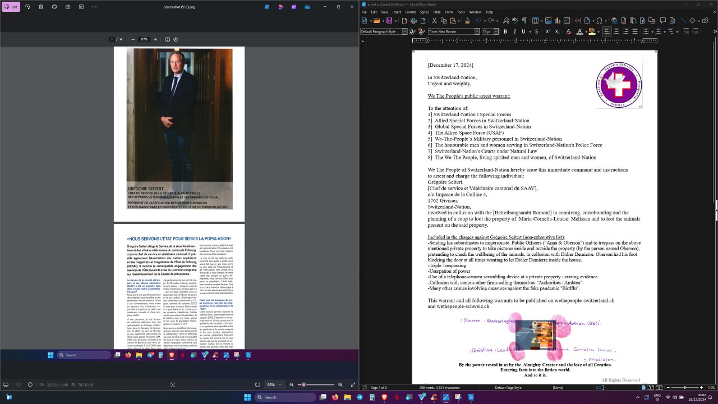Toggle formatting marks pilcrow icon
This screenshot has height=404, width=718.
pyautogui.click(x=524, y=21)
